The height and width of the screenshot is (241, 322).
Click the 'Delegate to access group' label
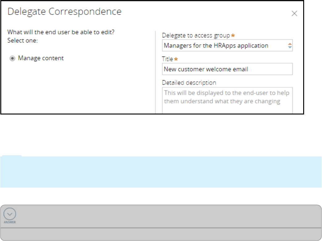[x=196, y=35]
